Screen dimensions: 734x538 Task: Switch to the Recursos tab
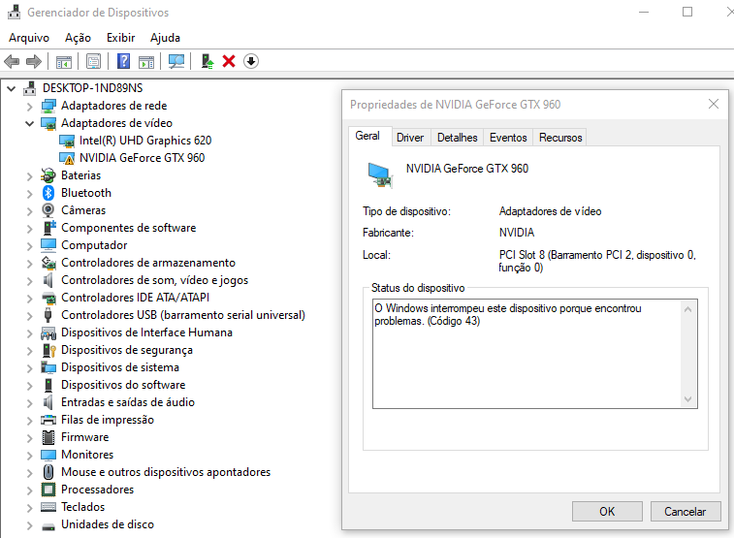click(560, 138)
